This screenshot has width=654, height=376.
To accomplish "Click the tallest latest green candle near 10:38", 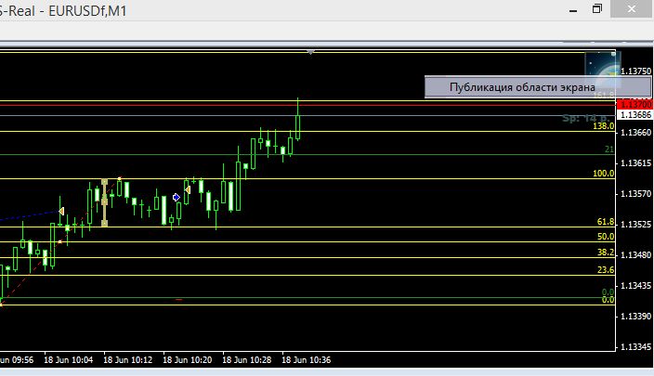I will (x=298, y=127).
